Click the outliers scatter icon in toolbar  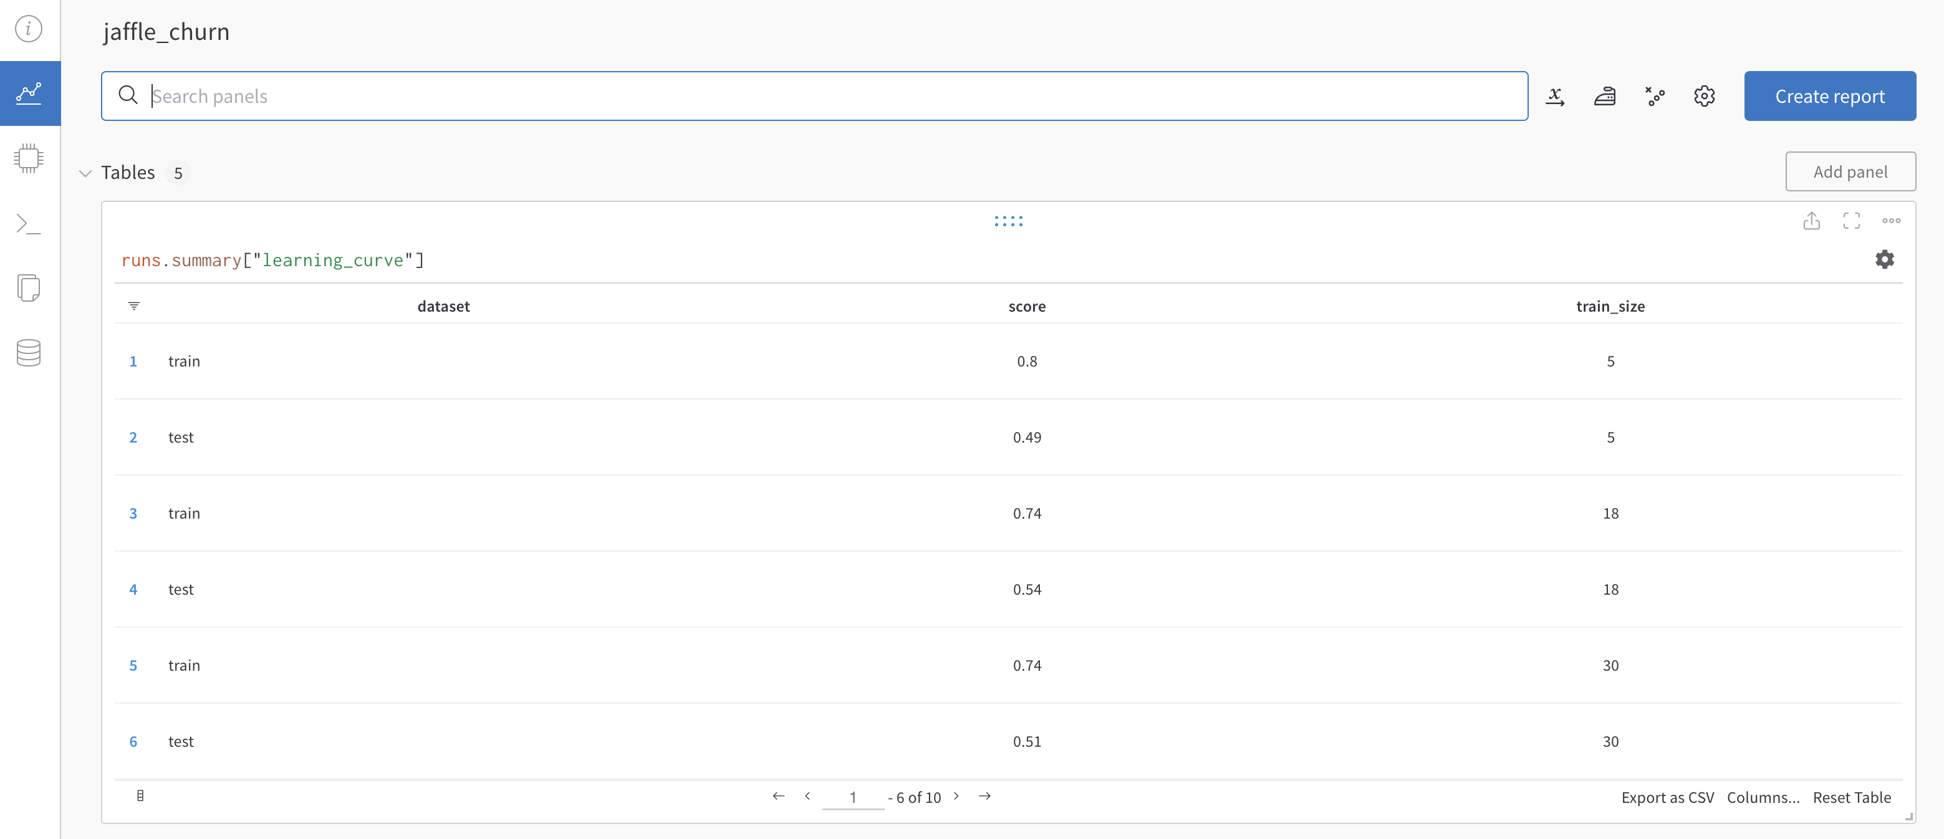[1654, 96]
